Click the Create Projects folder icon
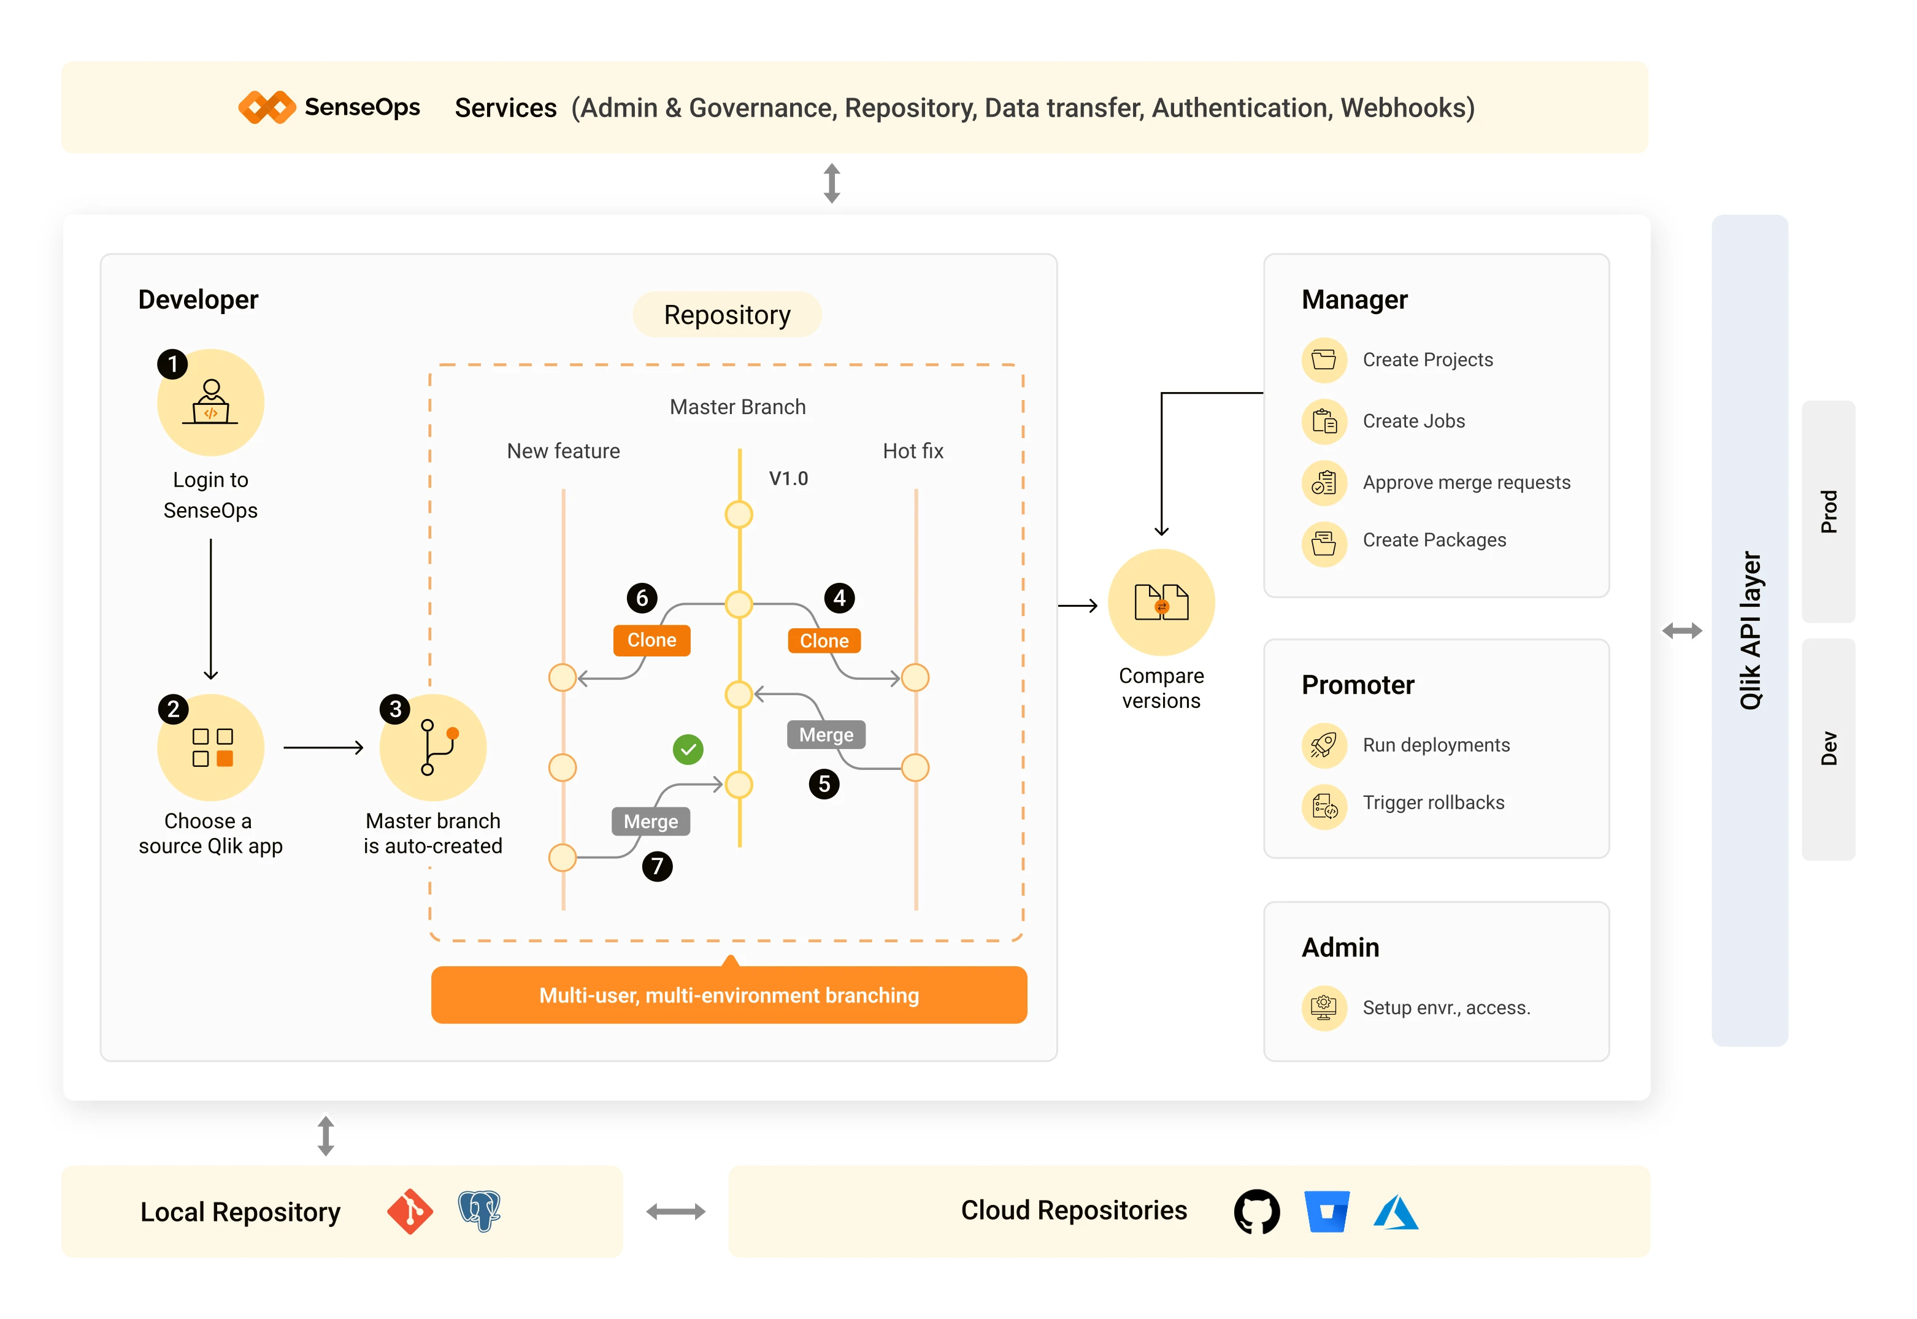 tap(1324, 360)
